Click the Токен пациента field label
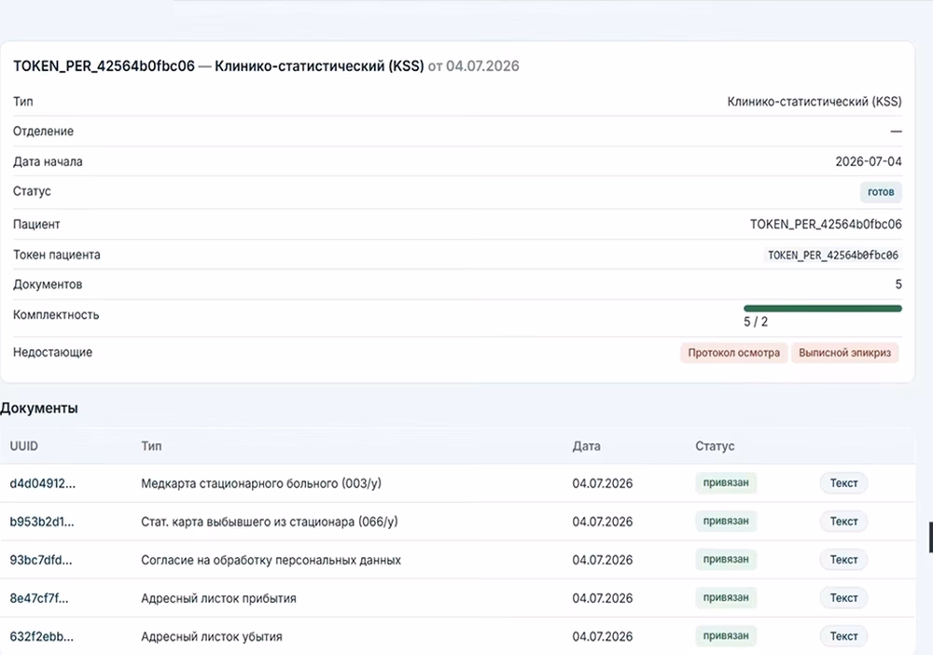The width and height of the screenshot is (933, 655). (57, 255)
